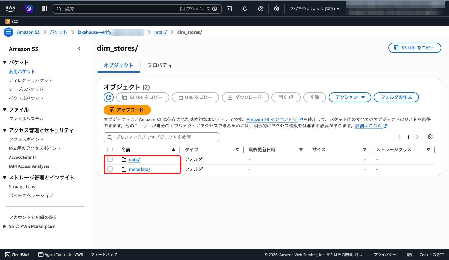The width and height of the screenshot is (449, 260).
Task: Click the フォルダの作成 button
Action: tap(396, 97)
